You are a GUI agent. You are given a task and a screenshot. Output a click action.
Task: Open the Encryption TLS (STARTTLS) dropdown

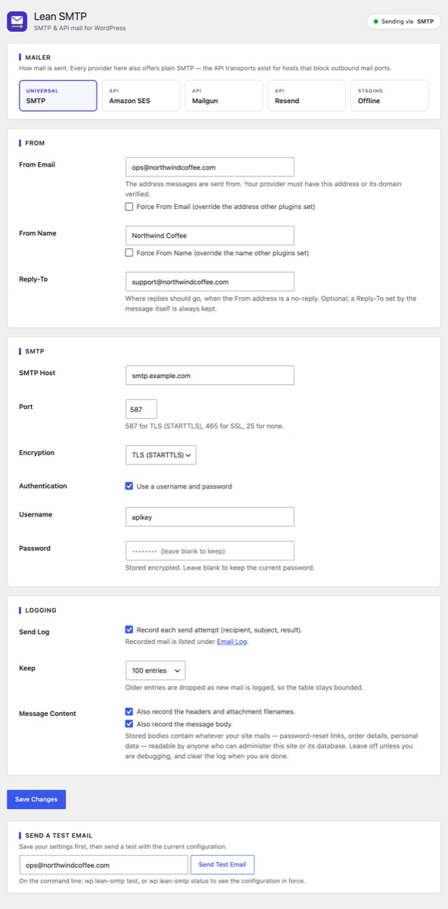[x=161, y=454]
